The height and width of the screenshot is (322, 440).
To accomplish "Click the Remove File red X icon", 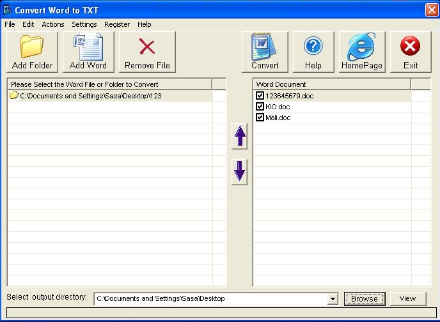I will click(147, 47).
